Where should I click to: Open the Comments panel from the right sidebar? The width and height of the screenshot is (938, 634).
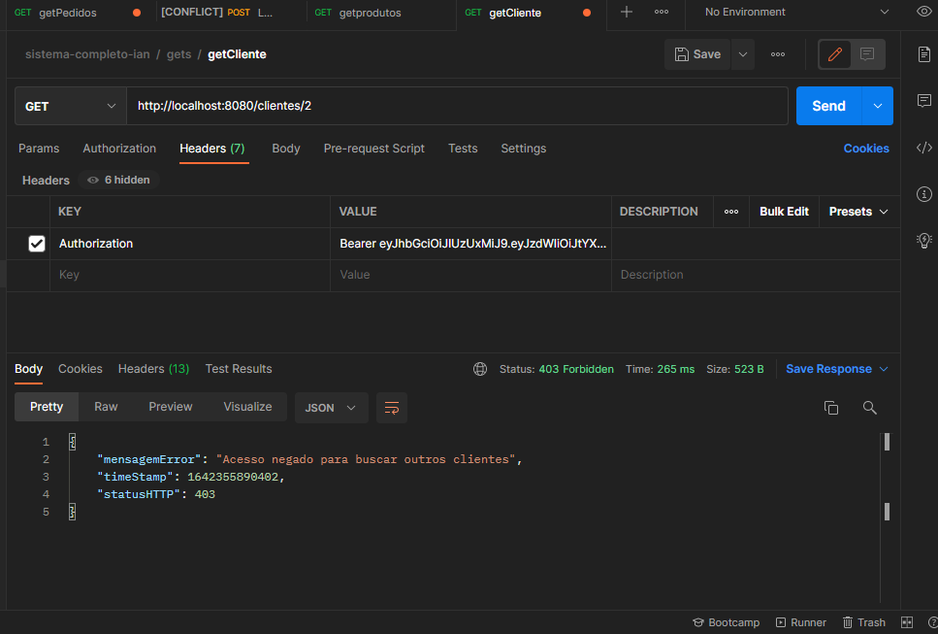pos(923,100)
